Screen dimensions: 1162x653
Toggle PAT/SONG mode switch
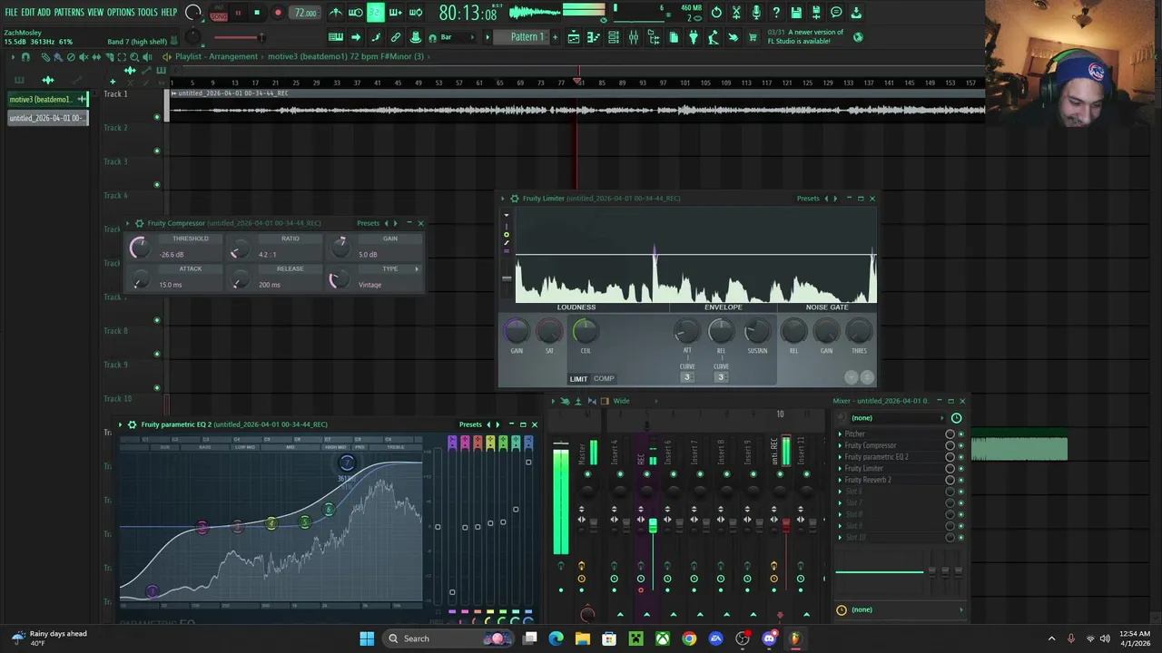tap(219, 14)
